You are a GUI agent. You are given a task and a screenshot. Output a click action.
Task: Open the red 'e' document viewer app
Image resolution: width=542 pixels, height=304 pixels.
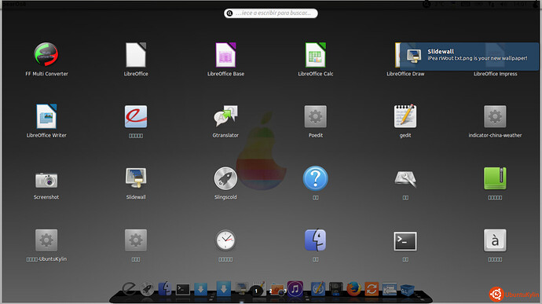135,116
